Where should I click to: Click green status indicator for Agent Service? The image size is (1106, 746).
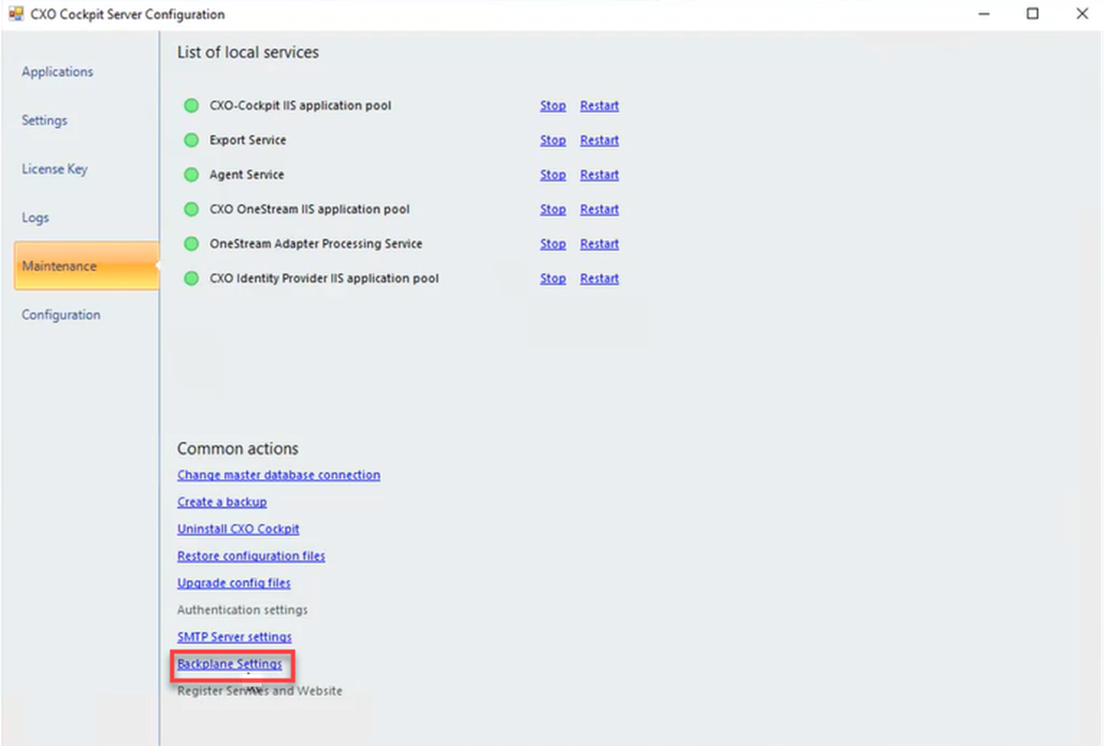point(192,175)
